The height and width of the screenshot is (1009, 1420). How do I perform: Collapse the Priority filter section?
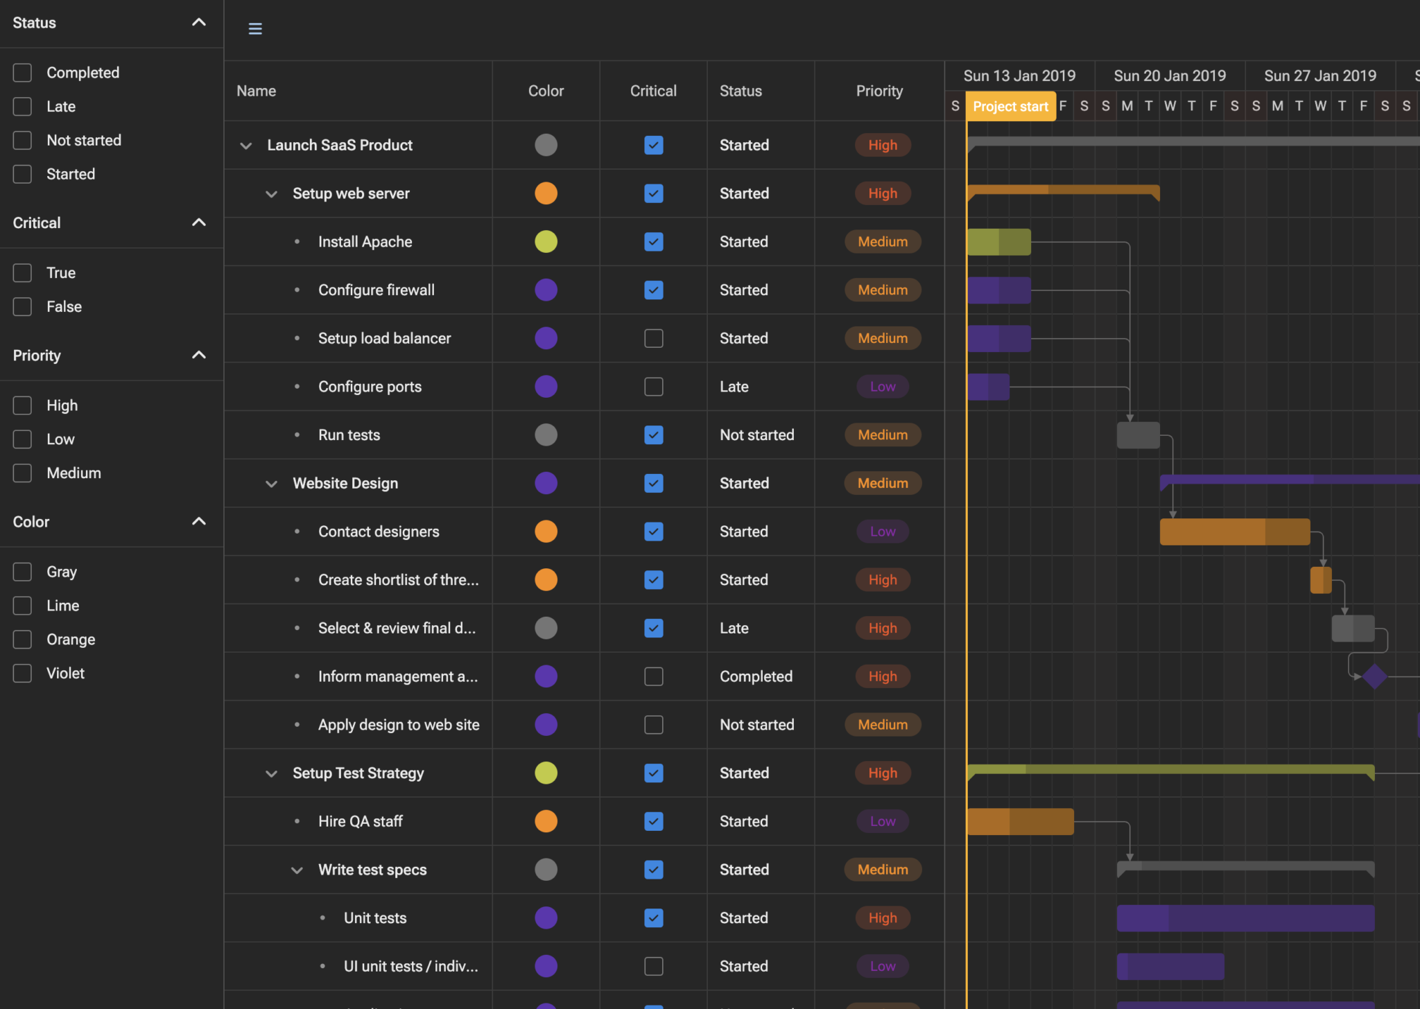[x=198, y=356]
